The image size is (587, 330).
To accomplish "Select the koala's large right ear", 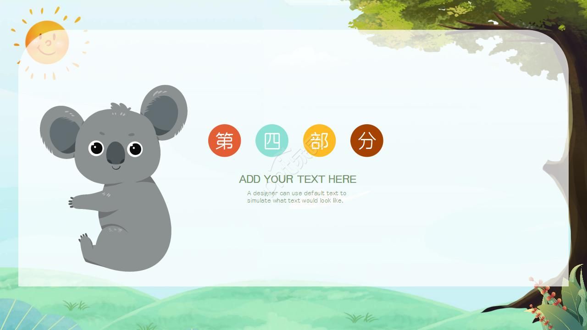I will tap(164, 112).
